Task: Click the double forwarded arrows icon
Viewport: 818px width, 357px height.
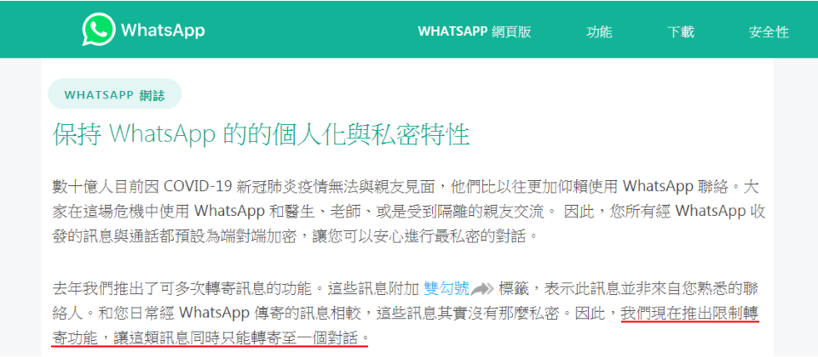Action: pyautogui.click(x=481, y=288)
